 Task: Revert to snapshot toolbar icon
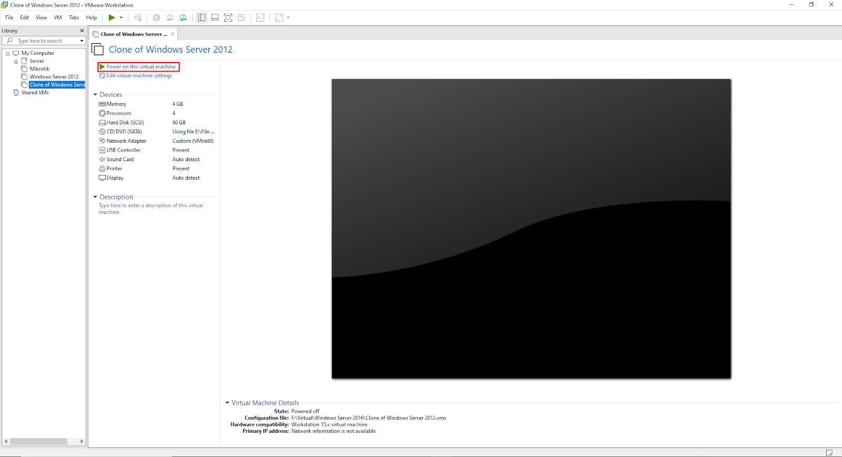(169, 17)
